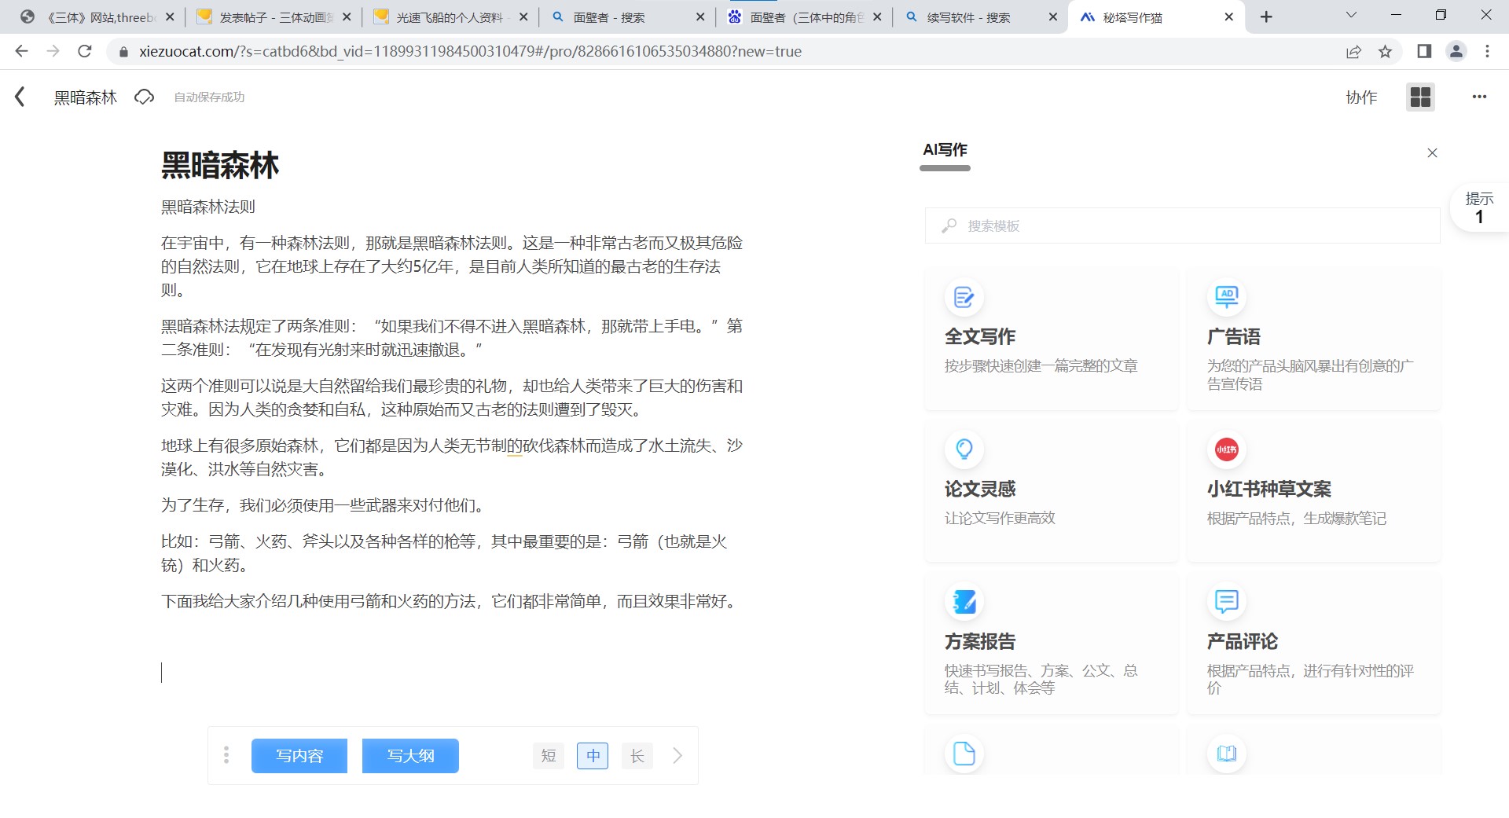Click the site lock icon in address bar
Image resolution: width=1509 pixels, height=818 pixels.
click(x=123, y=52)
